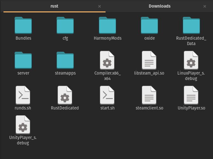Image resolution: width=213 pixels, height=159 pixels.
Task: Select the Compiler.x86_x64 executable file
Action: [107, 60]
